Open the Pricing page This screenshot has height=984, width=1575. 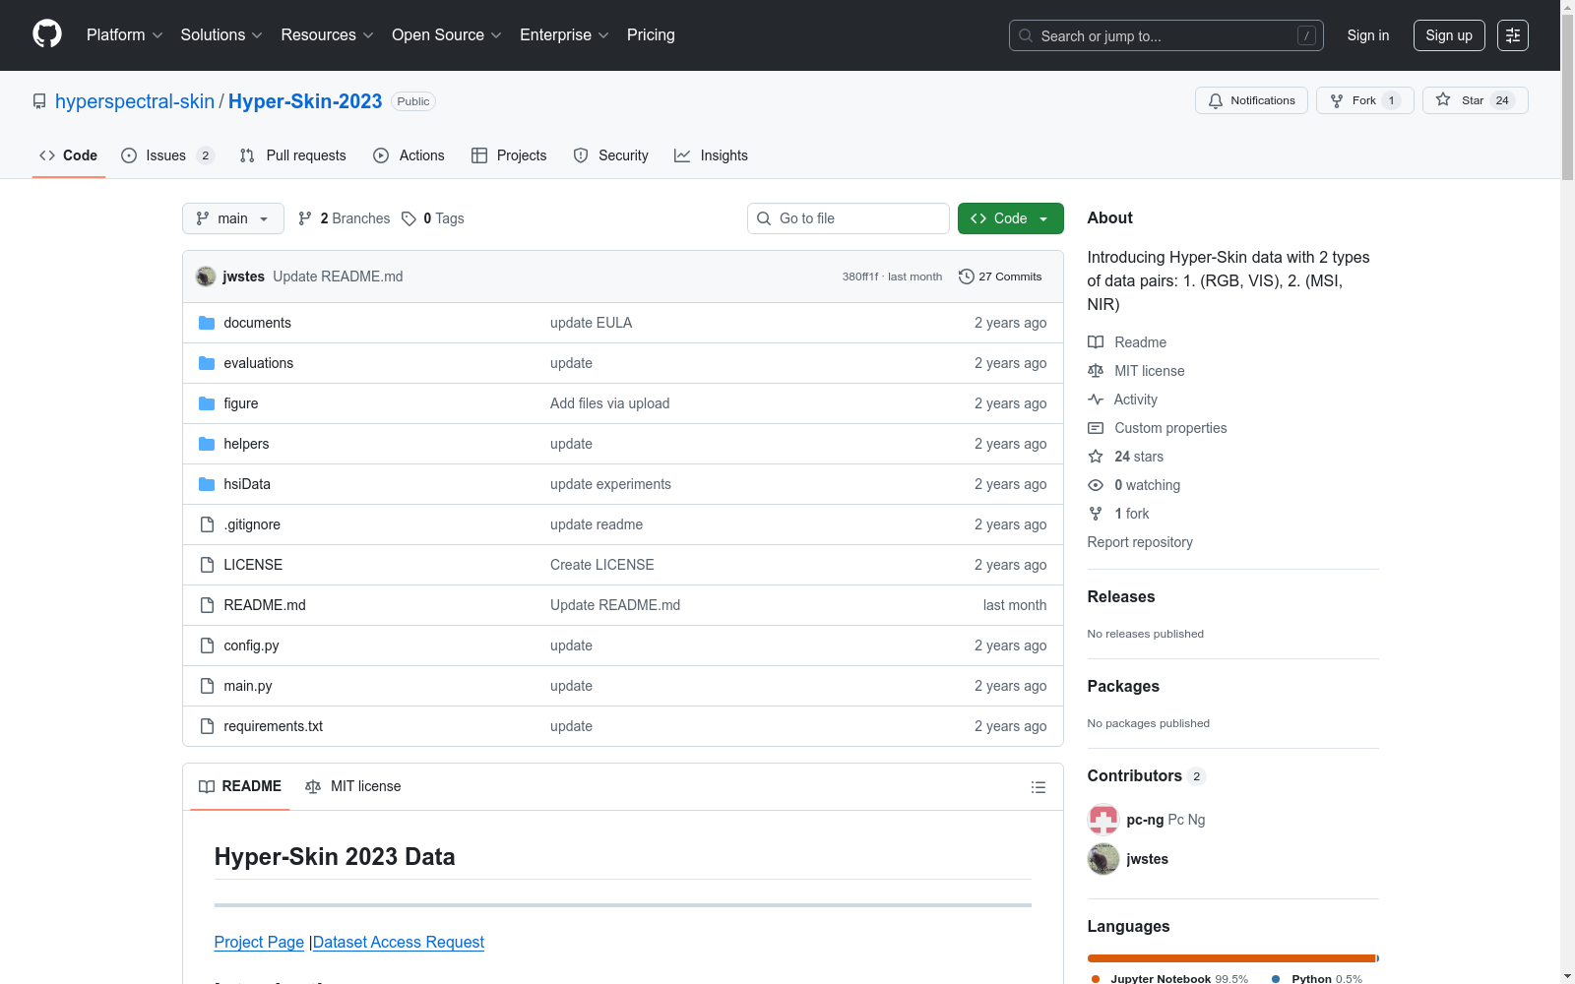click(x=651, y=34)
